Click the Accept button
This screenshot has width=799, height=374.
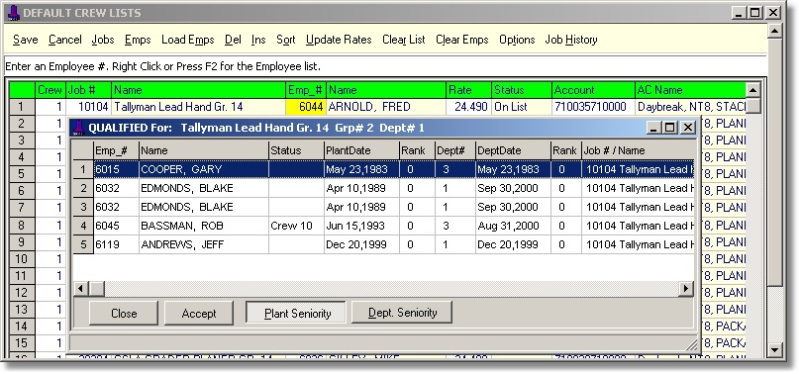pyautogui.click(x=199, y=313)
